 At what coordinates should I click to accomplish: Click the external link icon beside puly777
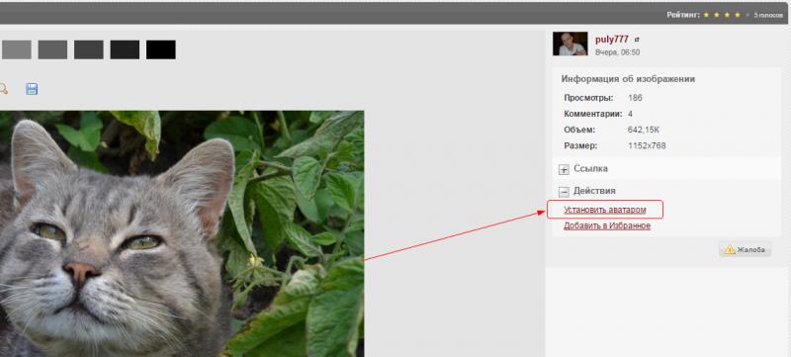pyautogui.click(x=637, y=40)
